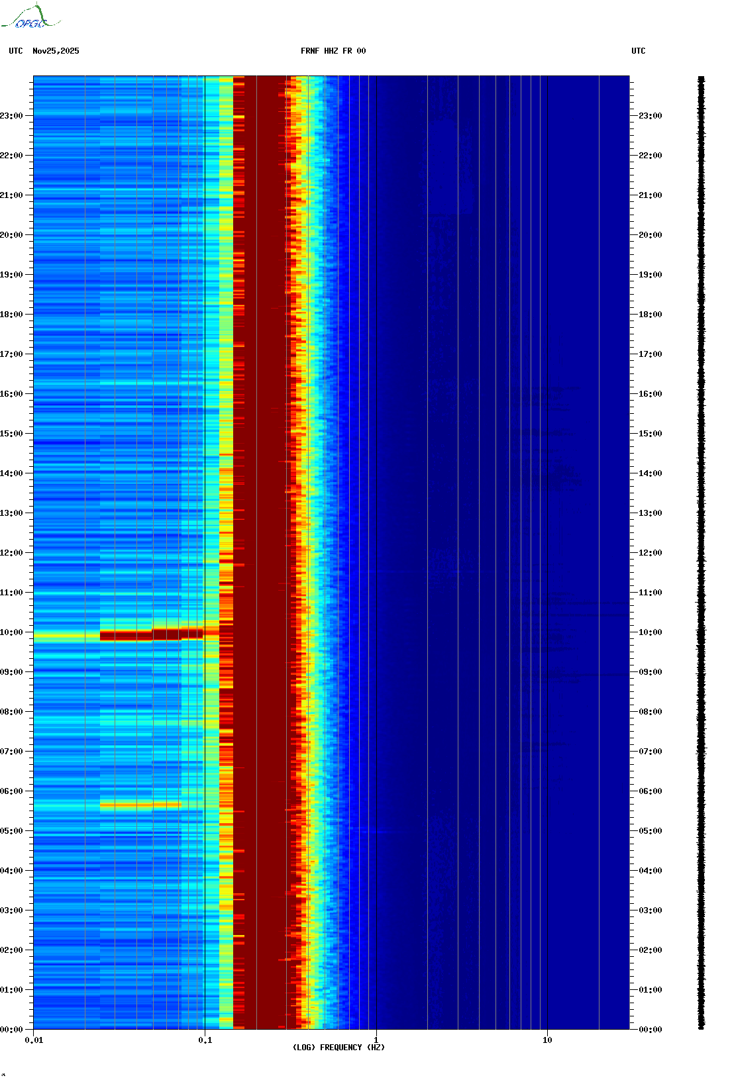Viewport: 730px width, 1082px height.
Task: Click the 0.01 frequency axis label
Action: coord(34,1040)
